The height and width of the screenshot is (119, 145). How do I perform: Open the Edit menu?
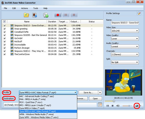click(x=14, y=8)
